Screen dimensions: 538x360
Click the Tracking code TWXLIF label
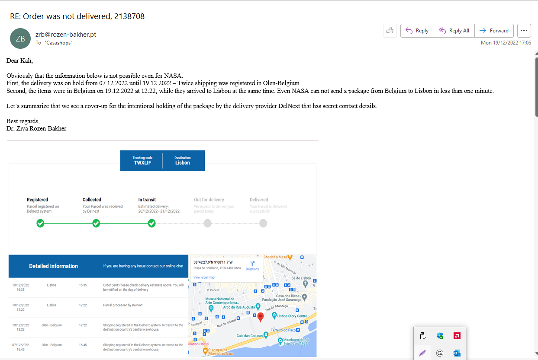click(142, 161)
